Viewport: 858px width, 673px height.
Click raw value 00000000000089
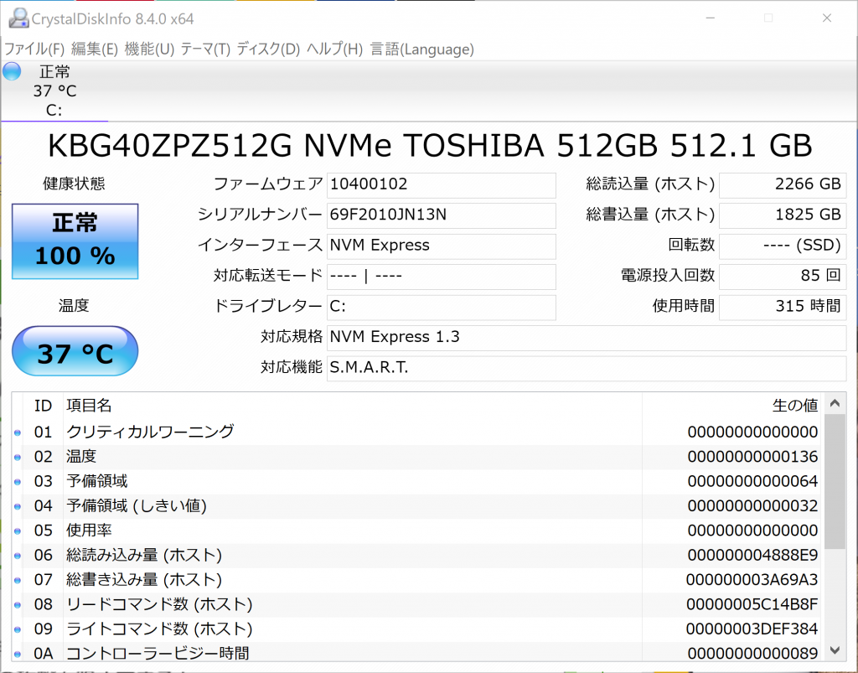[752, 653]
